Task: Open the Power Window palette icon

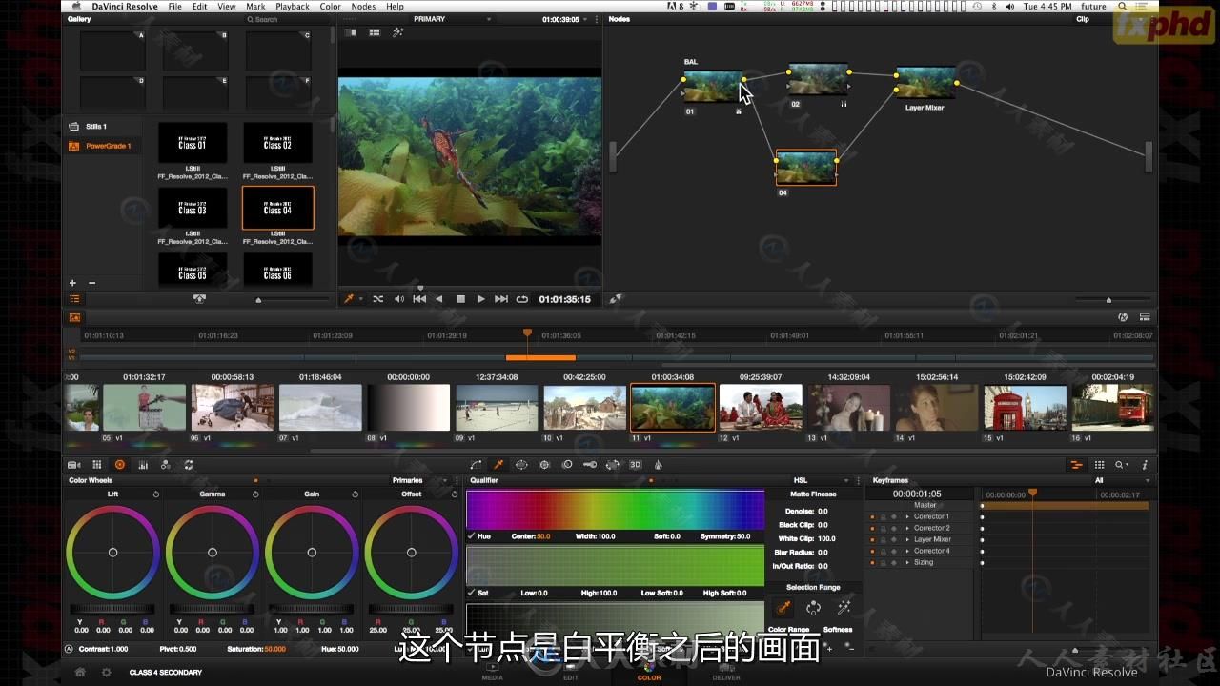Action: pyautogui.click(x=521, y=465)
